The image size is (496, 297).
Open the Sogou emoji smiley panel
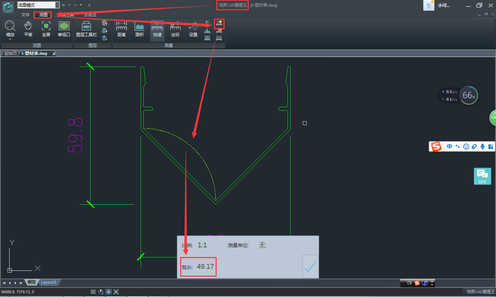point(466,146)
